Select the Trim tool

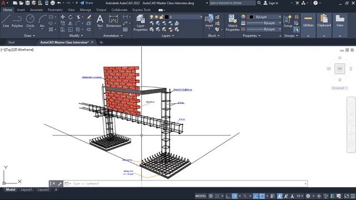tap(78, 17)
